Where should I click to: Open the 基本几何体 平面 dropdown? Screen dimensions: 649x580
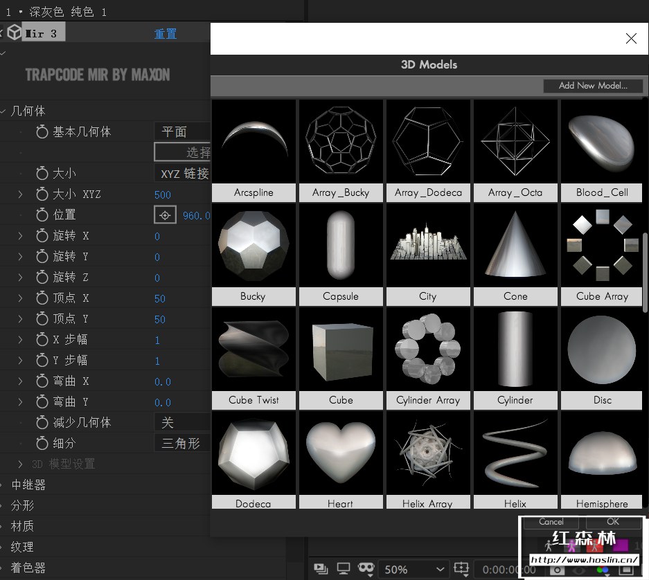(187, 132)
